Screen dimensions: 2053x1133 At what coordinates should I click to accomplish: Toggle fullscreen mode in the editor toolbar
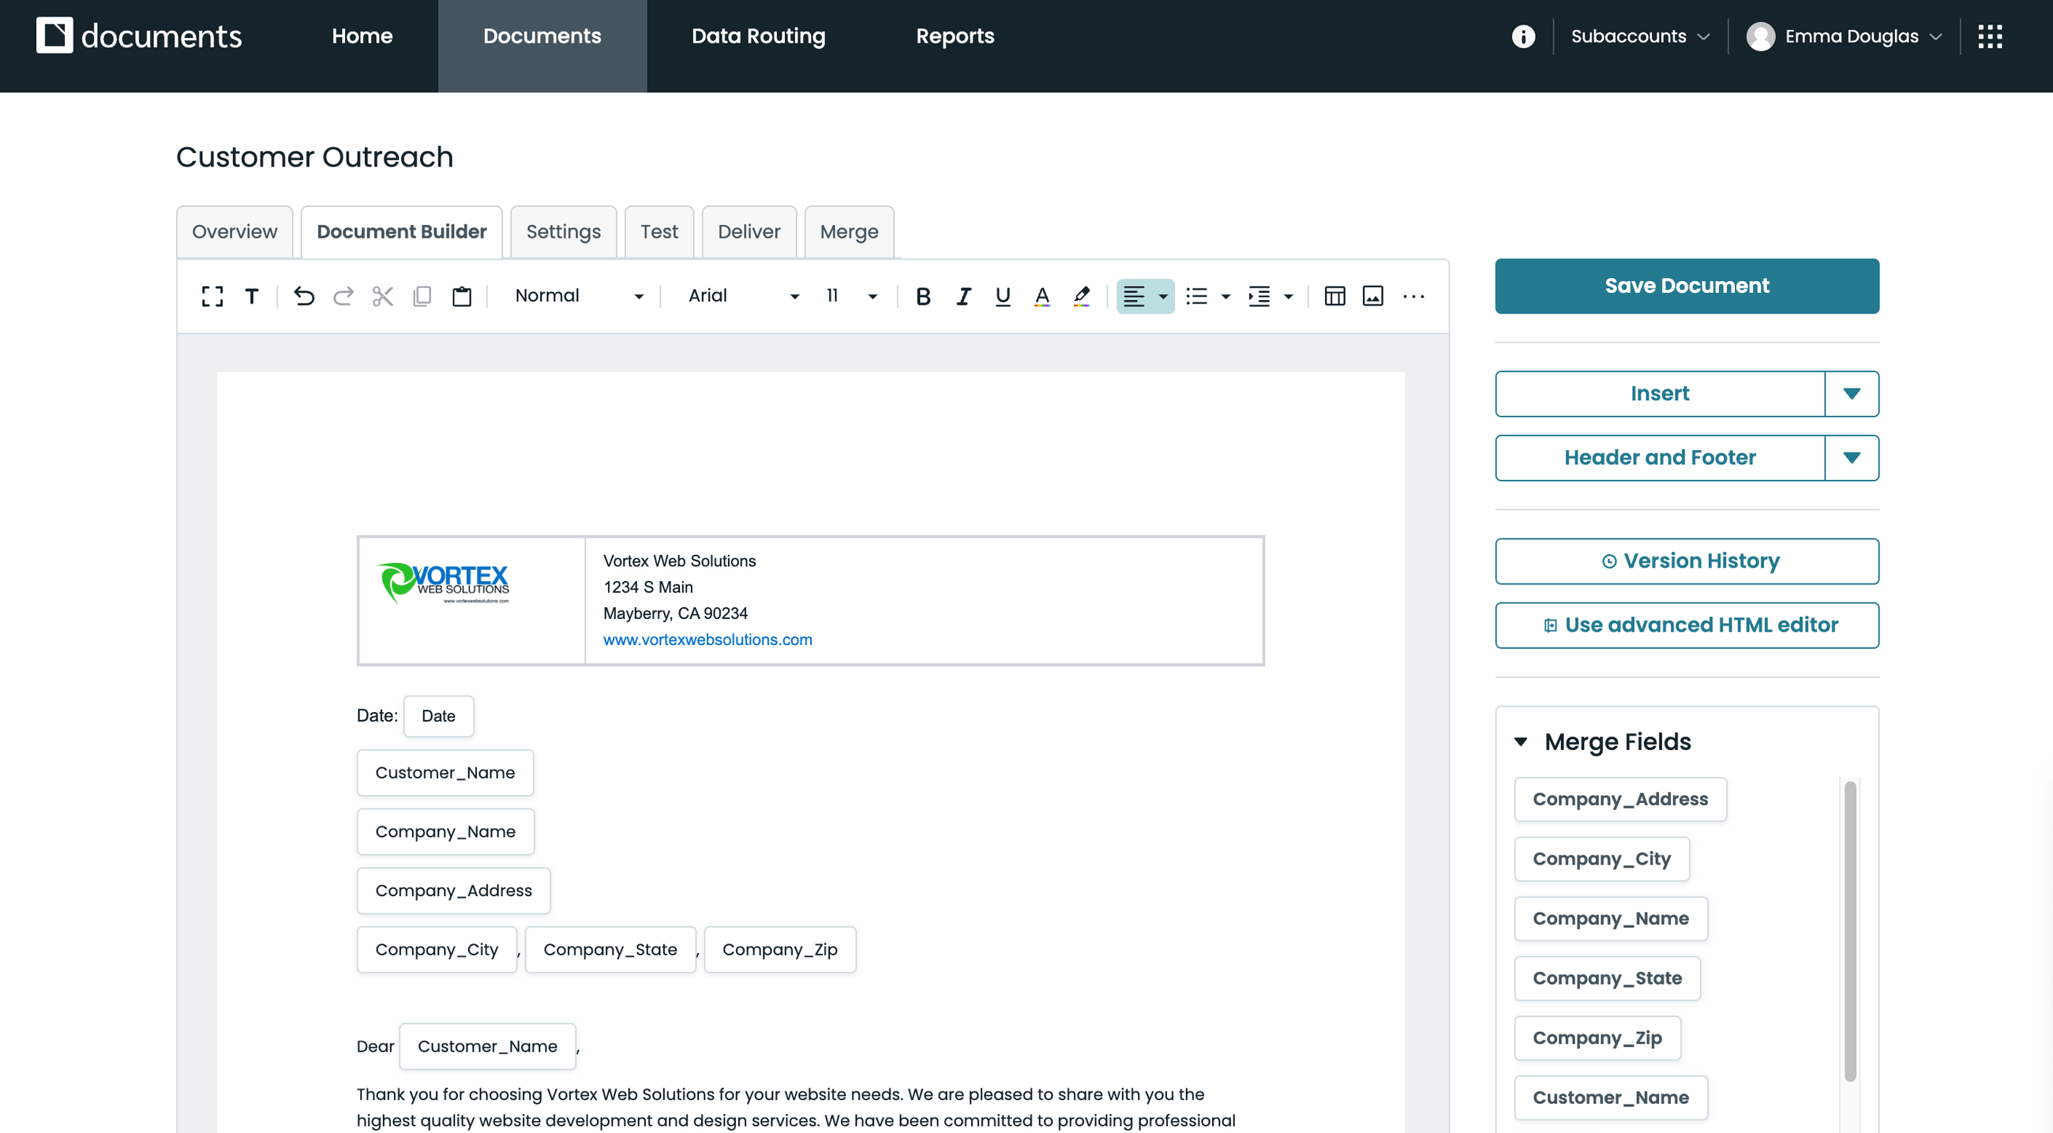[x=212, y=295]
